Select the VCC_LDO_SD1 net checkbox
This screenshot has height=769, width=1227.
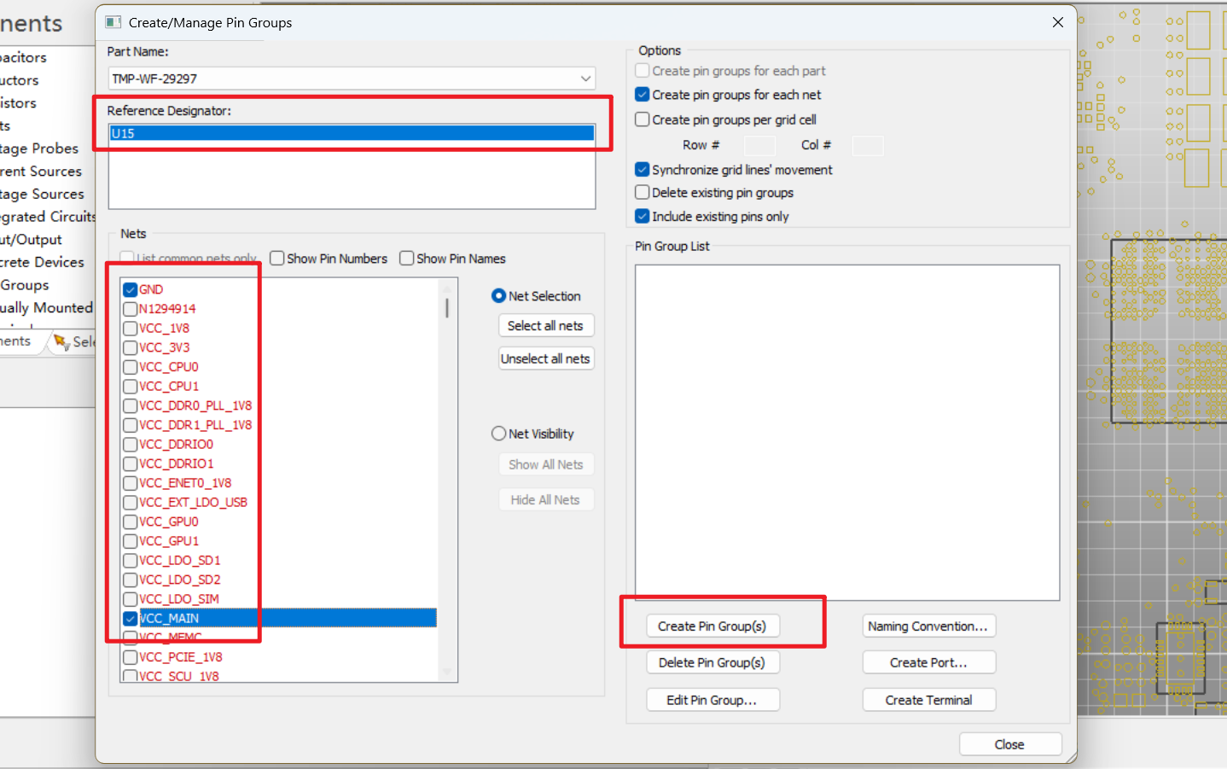pyautogui.click(x=131, y=561)
